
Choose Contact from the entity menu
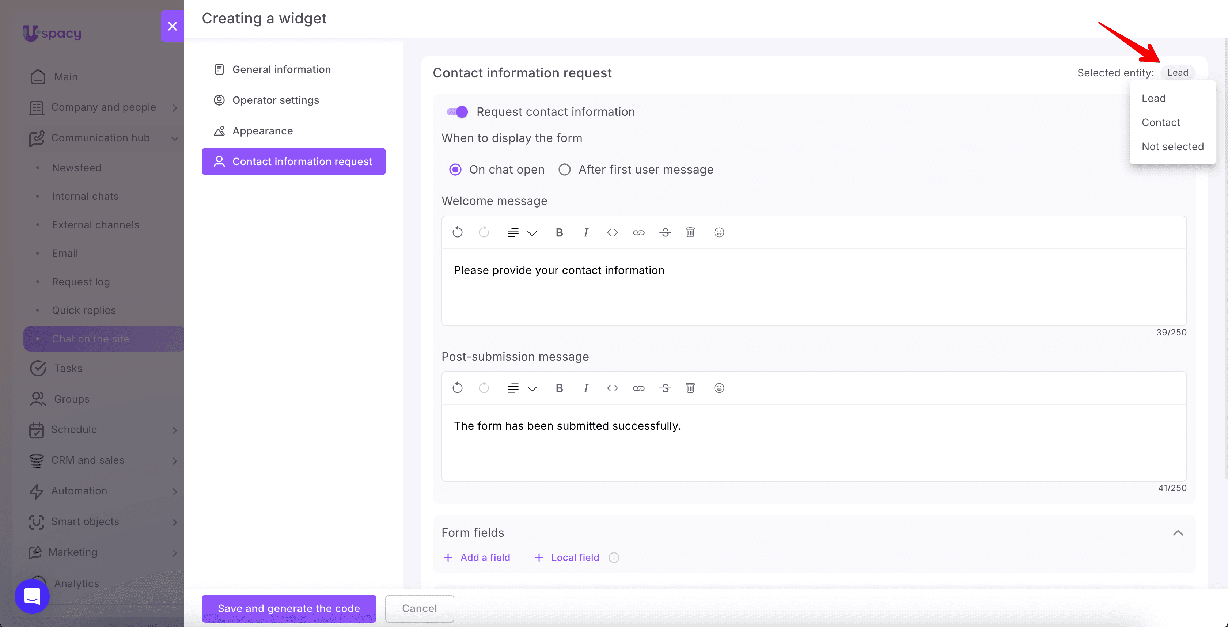1173,122
